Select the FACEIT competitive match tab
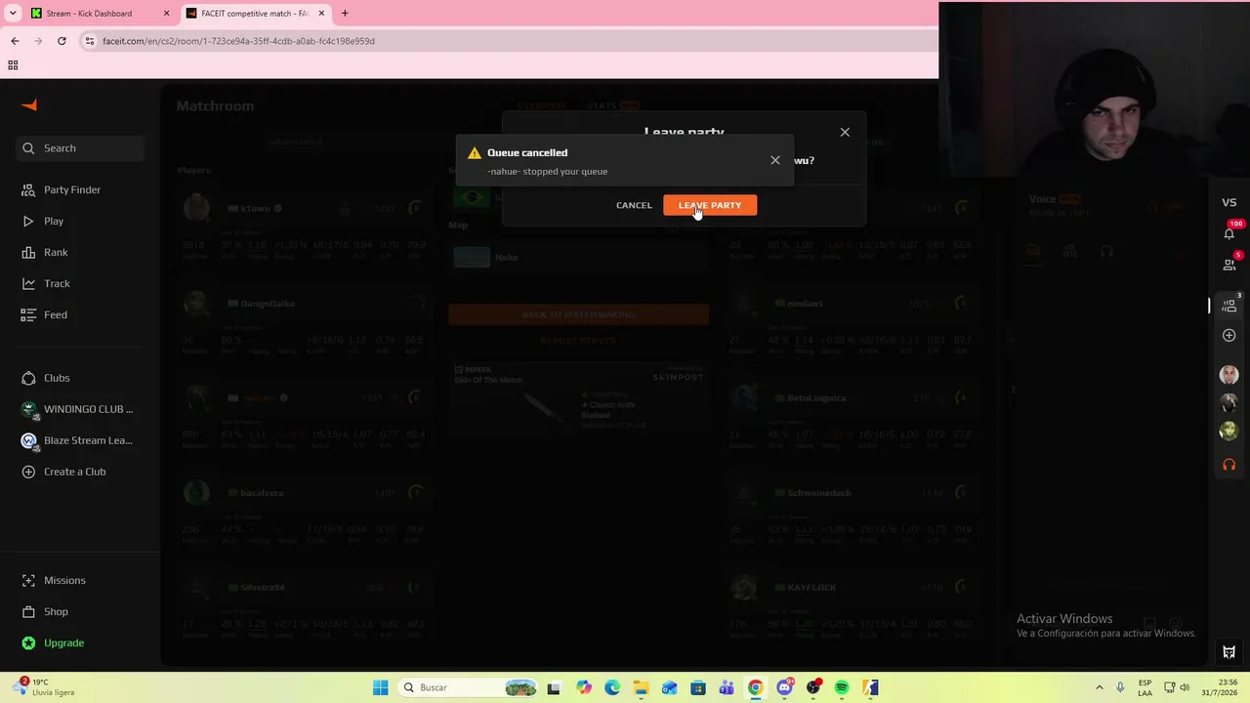 pos(256,14)
